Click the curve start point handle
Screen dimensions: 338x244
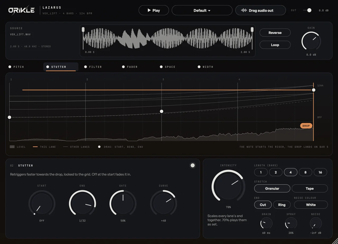pos(10,117)
